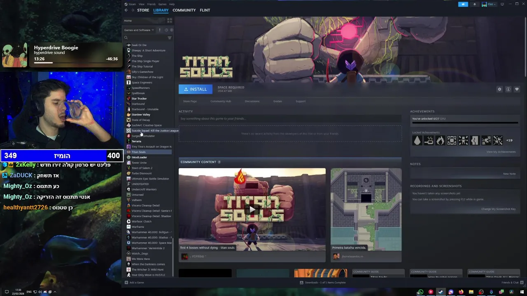Select Suicide Squad: Kill the Justice League
The width and height of the screenshot is (527, 296).
155,131
